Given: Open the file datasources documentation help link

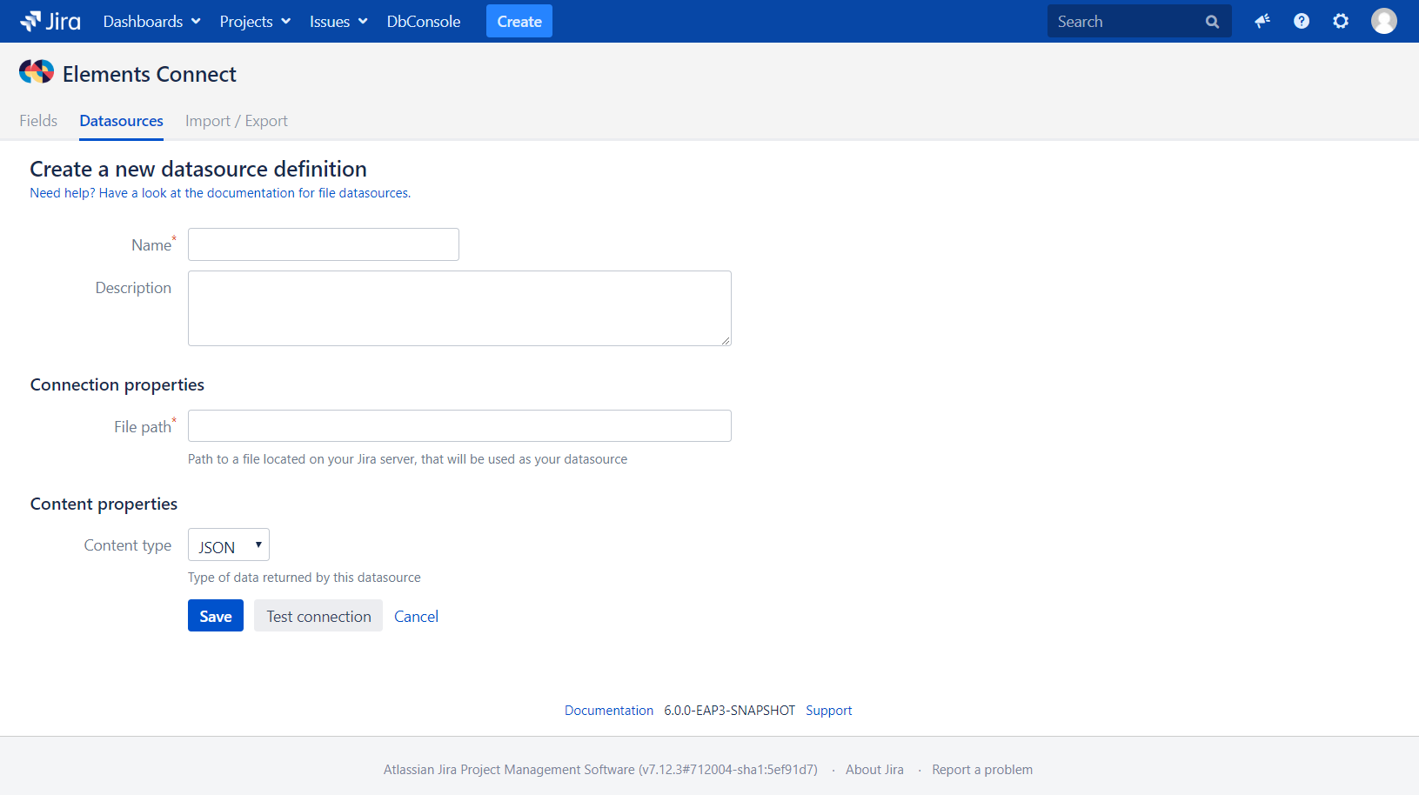Looking at the screenshot, I should click(220, 193).
